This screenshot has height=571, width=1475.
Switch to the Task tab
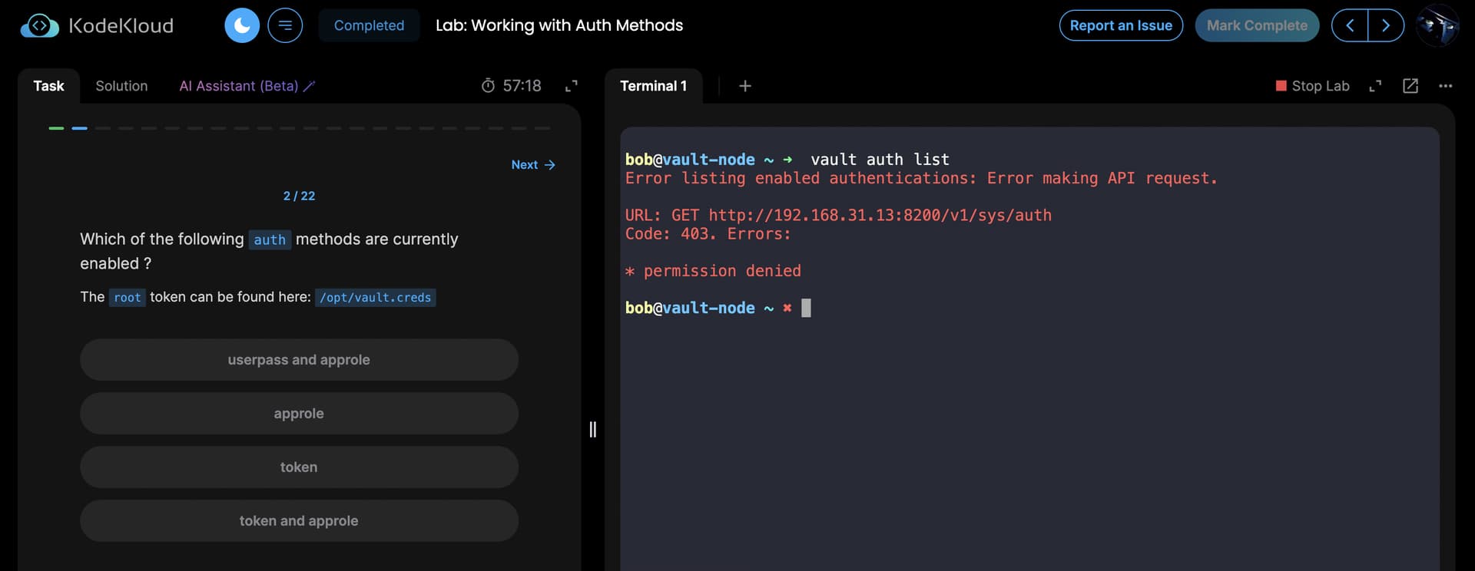click(x=48, y=86)
